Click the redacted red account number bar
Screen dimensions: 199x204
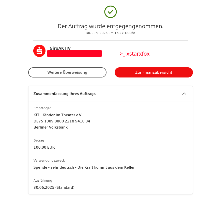tap(74, 54)
